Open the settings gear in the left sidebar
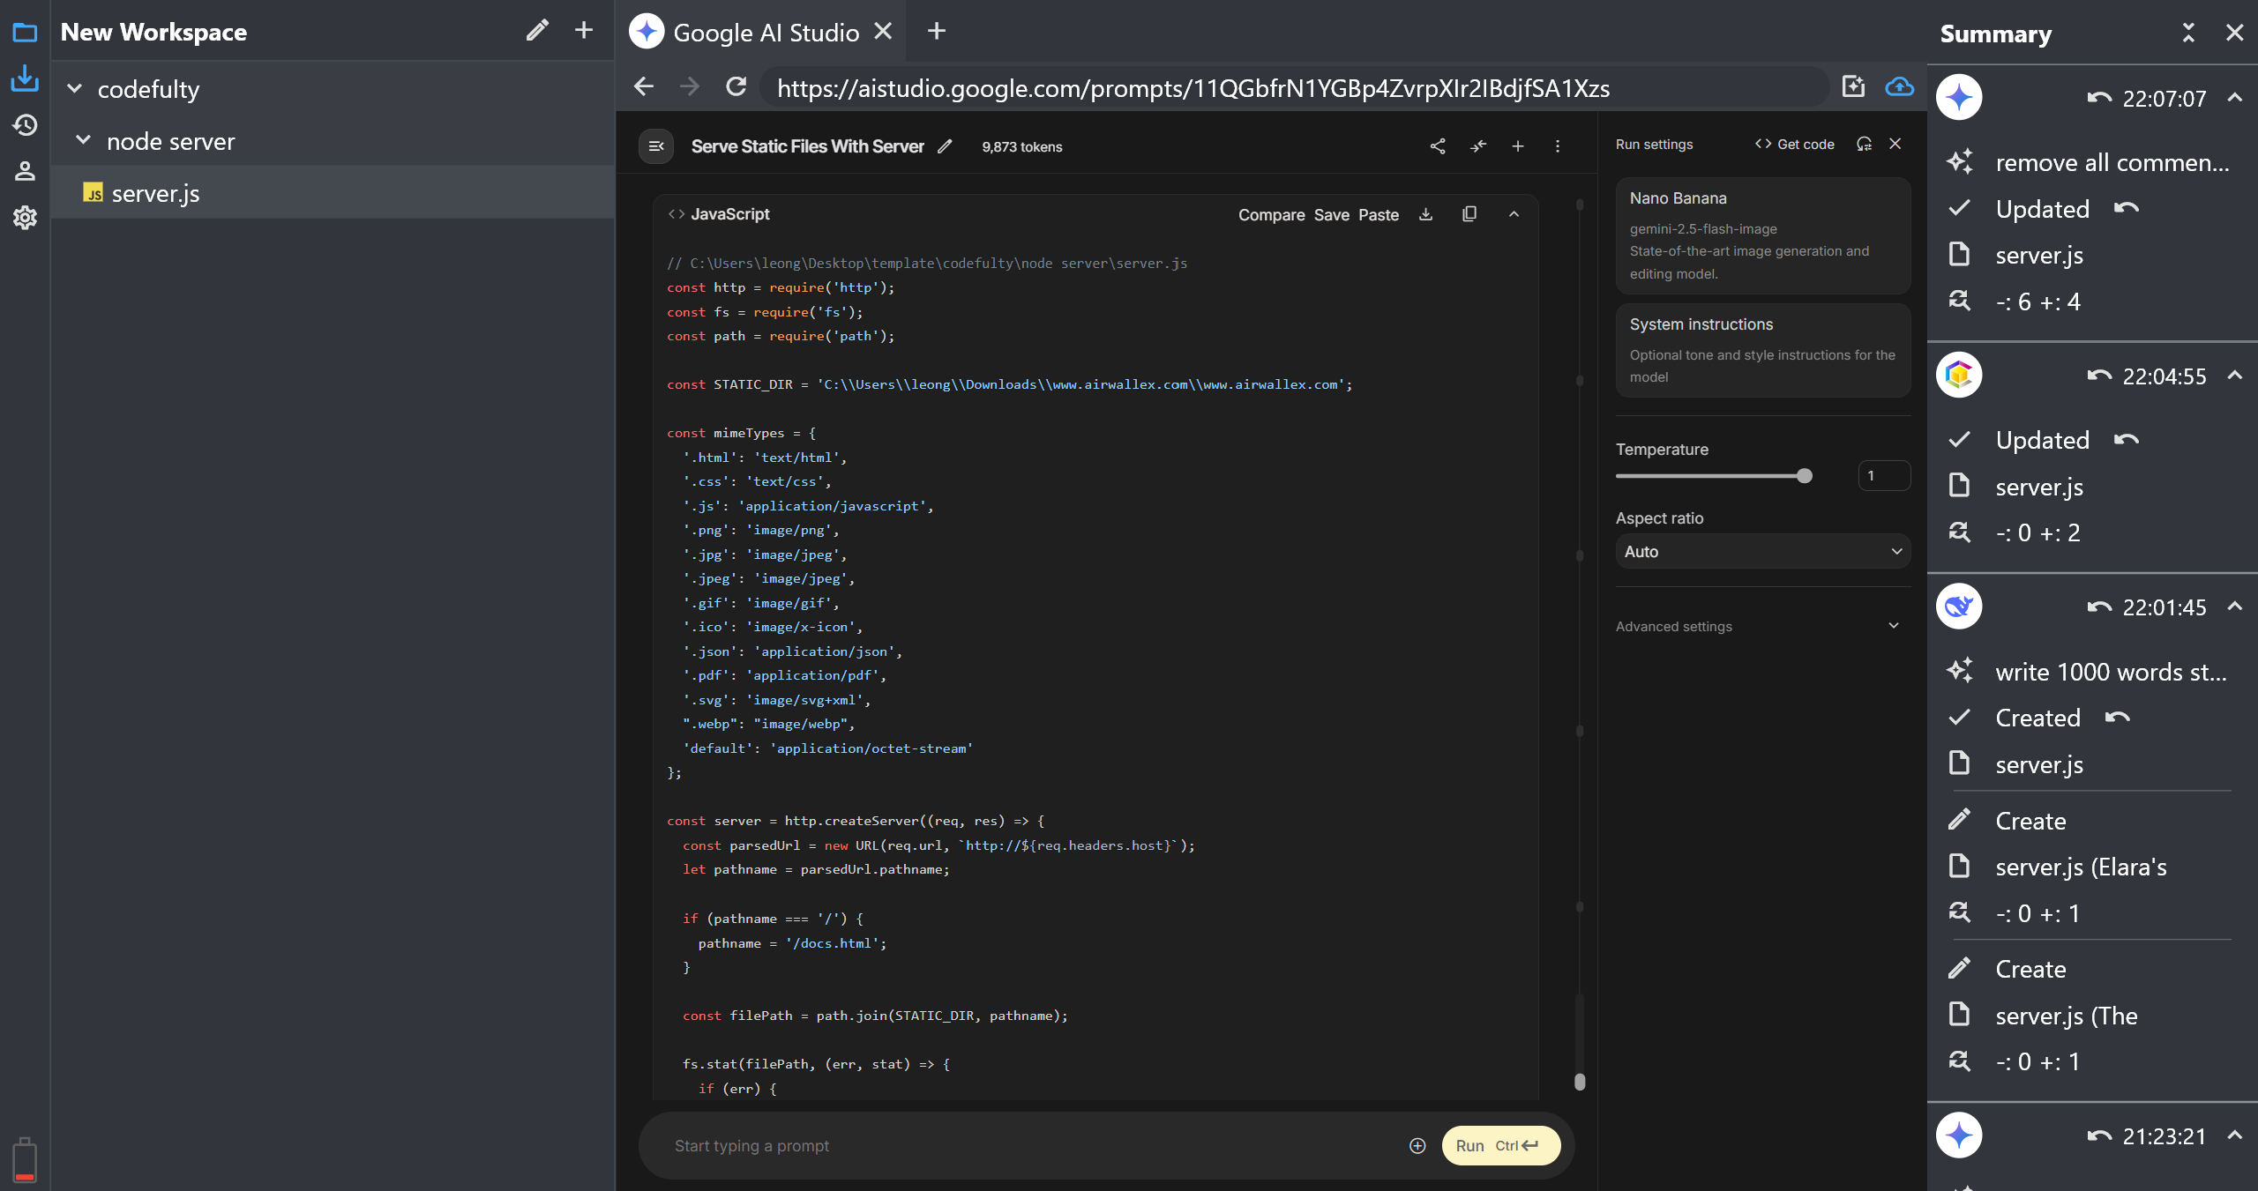 coord(25,217)
